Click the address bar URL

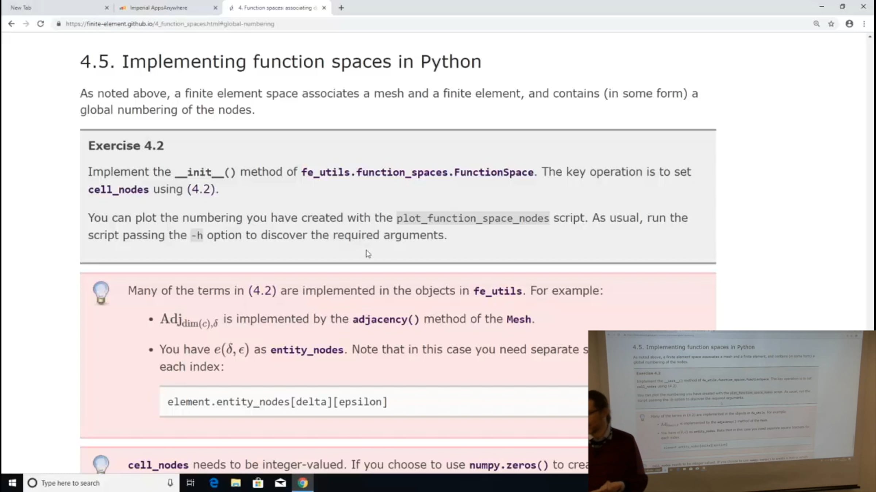click(x=170, y=24)
